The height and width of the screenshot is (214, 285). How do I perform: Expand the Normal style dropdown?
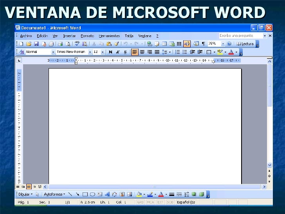click(x=53, y=52)
